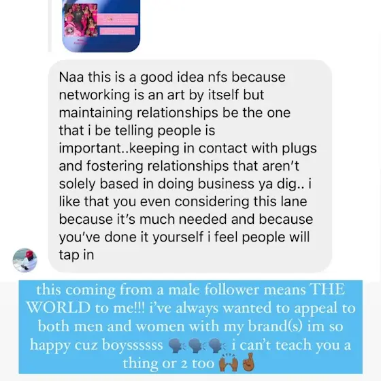This screenshot has height=381, width=381.
Task: Tap the blue caption text box
Action: [x=190, y=327]
